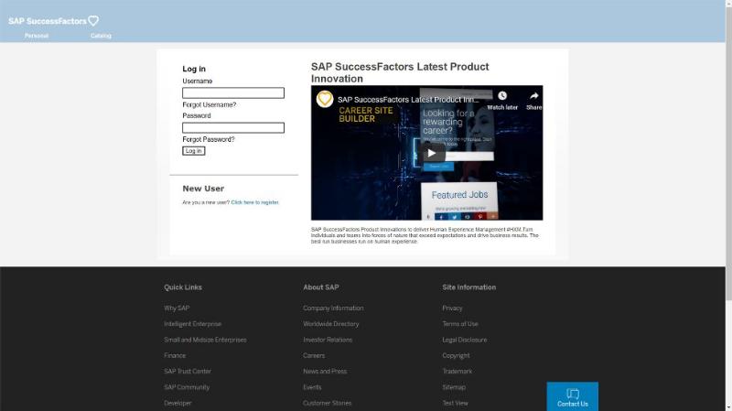This screenshot has height=411, width=732.
Task: Click the Watch later clock icon
Action: pos(502,96)
